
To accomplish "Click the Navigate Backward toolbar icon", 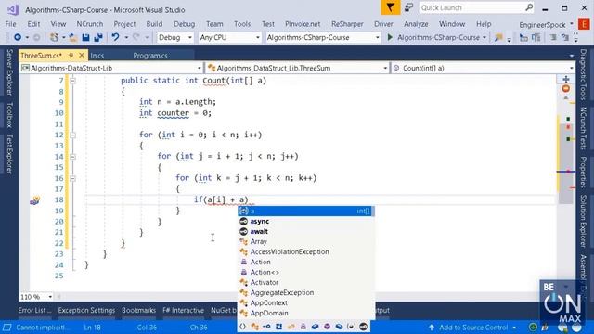I will point(18,37).
